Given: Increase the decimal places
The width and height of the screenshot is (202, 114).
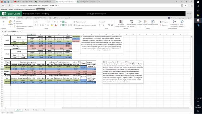Looking at the screenshot, I should click(x=109, y=25).
